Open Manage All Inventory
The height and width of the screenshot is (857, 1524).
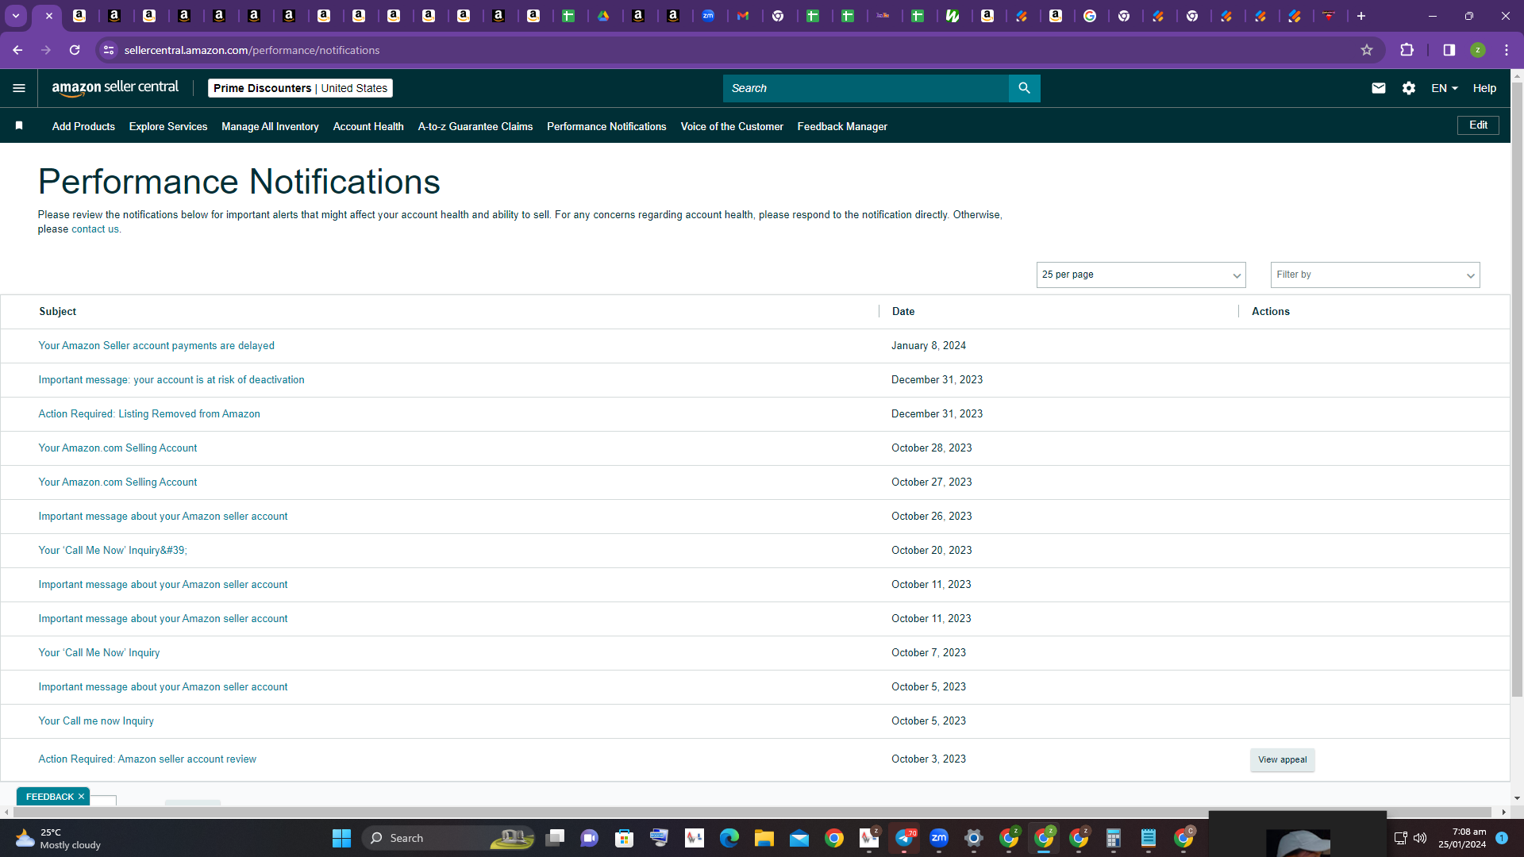point(270,126)
